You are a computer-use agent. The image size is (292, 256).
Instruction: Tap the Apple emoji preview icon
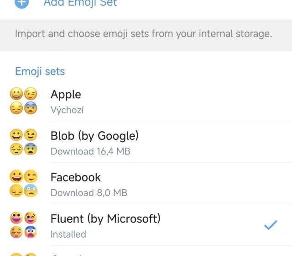24,101
